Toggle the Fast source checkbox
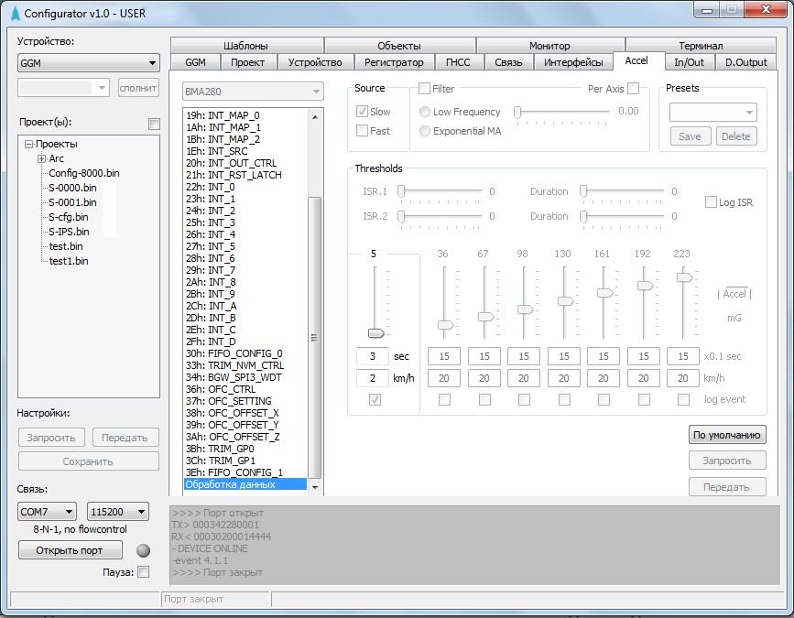 coord(363,131)
